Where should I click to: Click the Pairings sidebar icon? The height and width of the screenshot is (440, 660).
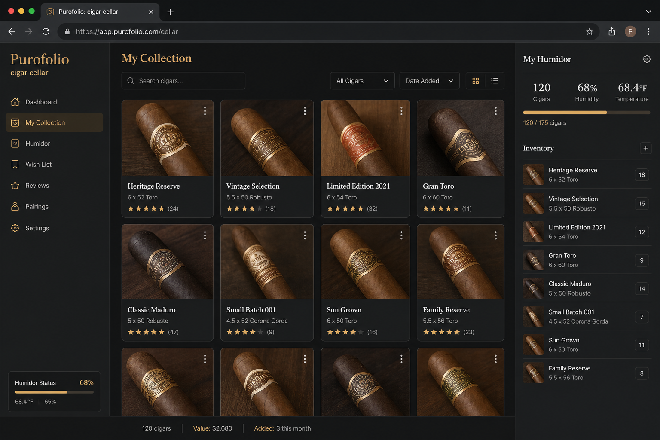[15, 207]
